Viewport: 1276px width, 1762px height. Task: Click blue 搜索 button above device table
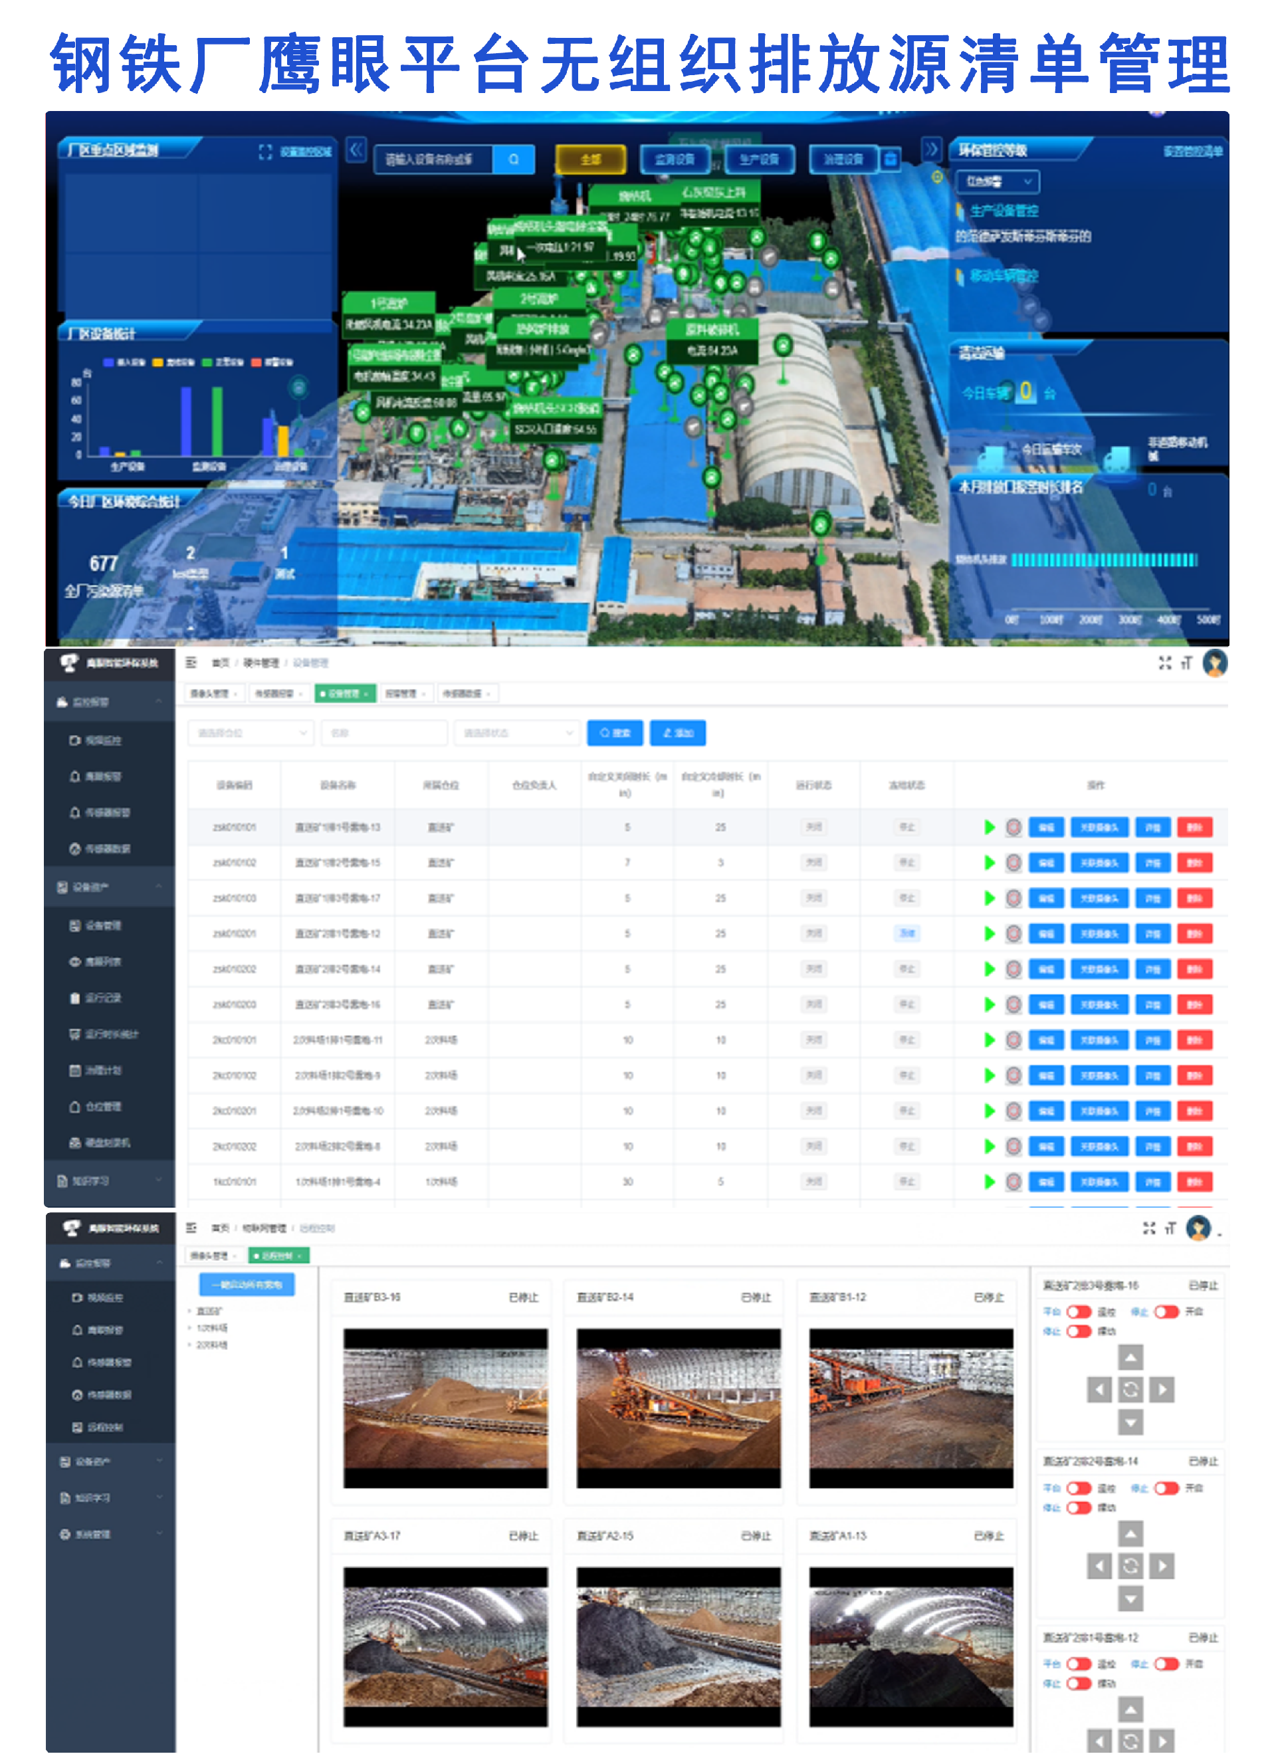(614, 732)
